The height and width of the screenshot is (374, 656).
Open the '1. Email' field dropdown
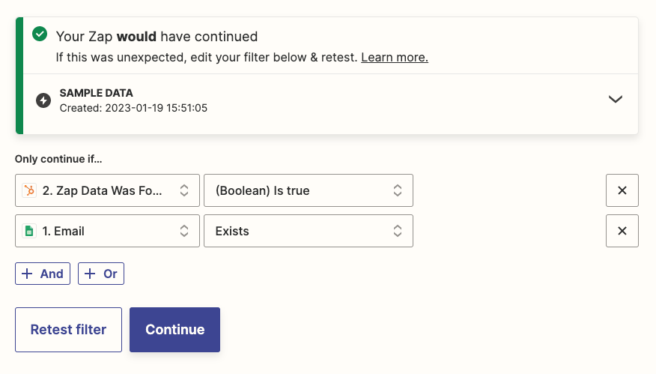pyautogui.click(x=107, y=231)
